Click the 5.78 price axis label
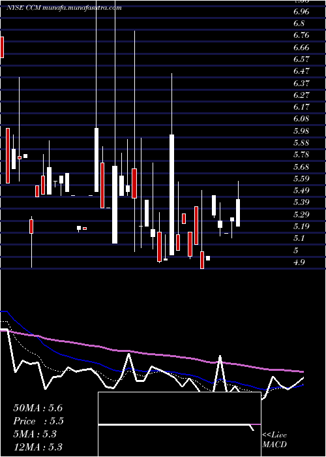The height and width of the screenshot is (457, 326). [x=301, y=155]
